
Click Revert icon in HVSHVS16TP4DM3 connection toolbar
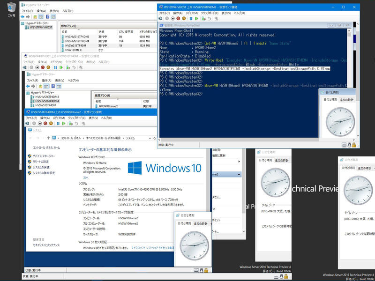(x=210, y=18)
